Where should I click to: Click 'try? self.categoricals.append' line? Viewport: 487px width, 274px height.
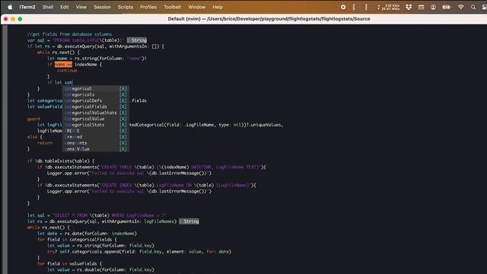point(139,252)
